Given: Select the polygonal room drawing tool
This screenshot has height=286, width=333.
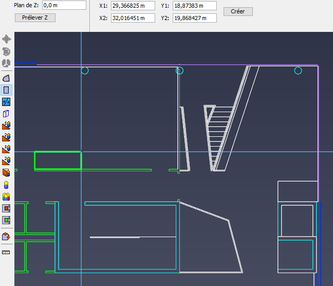Looking at the screenshot, I should click(6, 78).
